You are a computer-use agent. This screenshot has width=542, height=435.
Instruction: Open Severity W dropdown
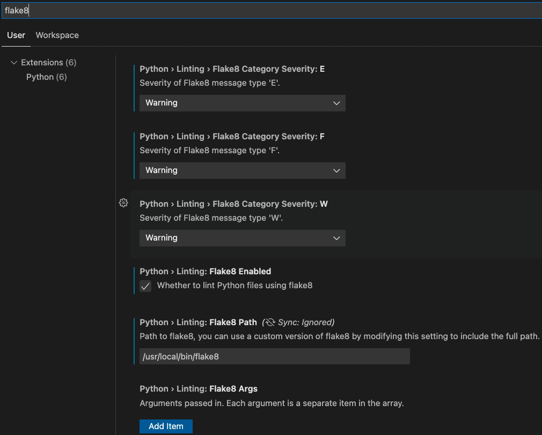(x=242, y=238)
